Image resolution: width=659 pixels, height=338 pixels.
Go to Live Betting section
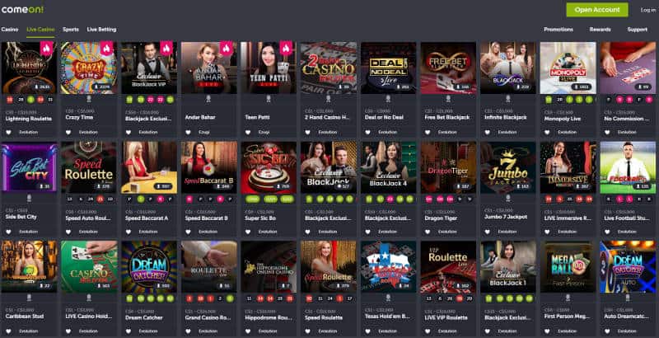(x=101, y=30)
